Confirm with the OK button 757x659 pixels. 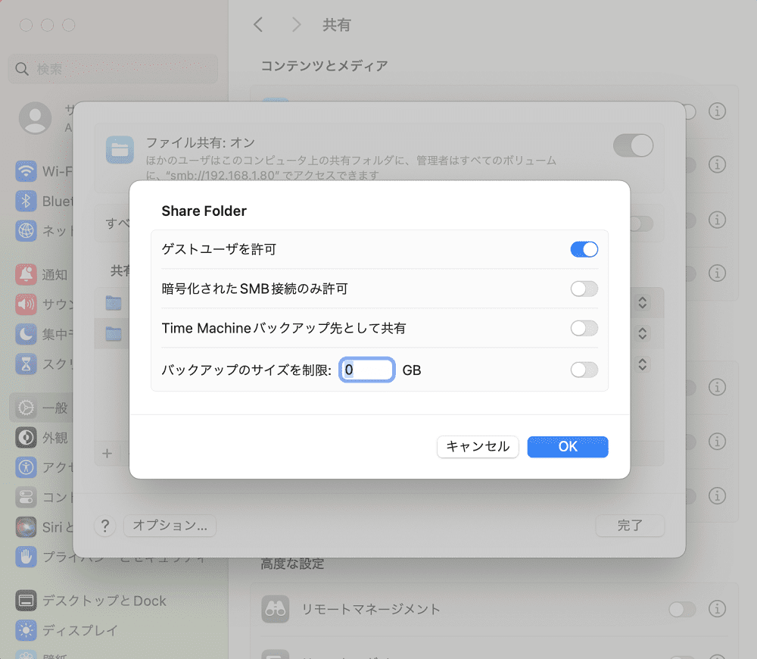click(568, 446)
